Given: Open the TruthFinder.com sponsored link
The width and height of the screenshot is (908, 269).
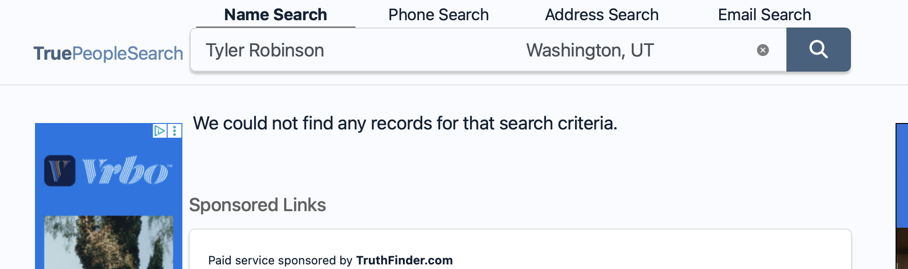Looking at the screenshot, I should (404, 260).
